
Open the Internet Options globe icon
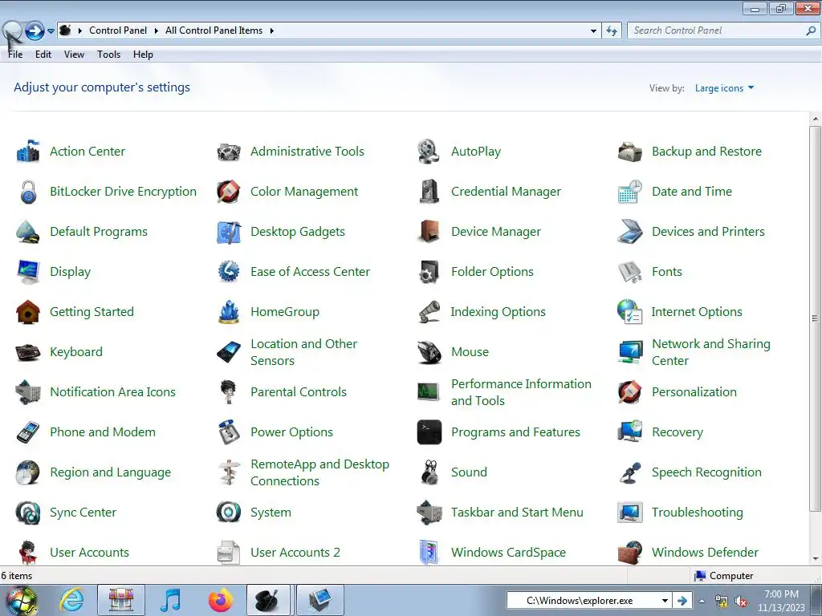pos(630,312)
